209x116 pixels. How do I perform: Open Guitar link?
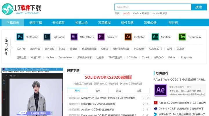click(x=180, y=49)
